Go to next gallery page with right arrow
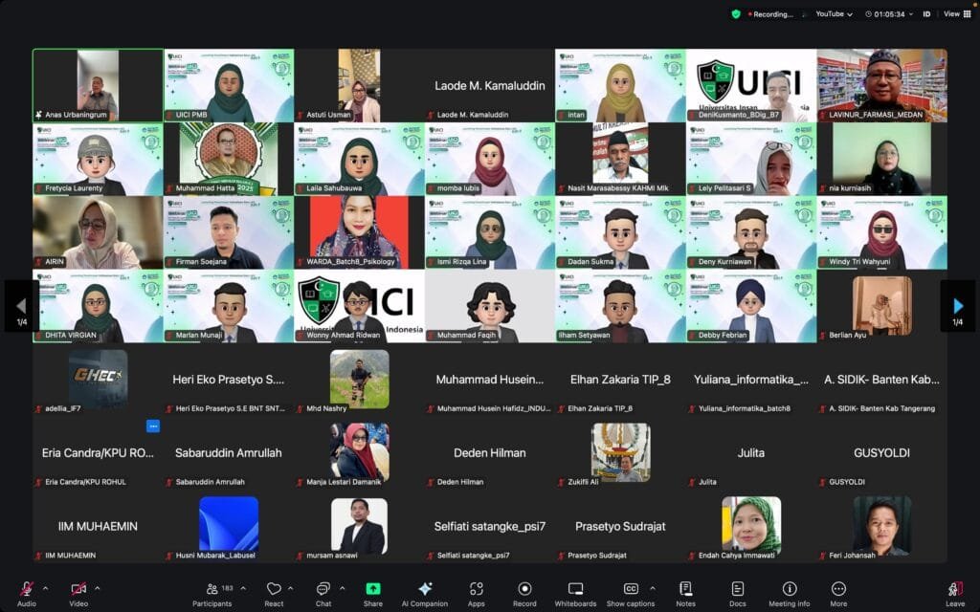This screenshot has width=980, height=612. [x=958, y=306]
